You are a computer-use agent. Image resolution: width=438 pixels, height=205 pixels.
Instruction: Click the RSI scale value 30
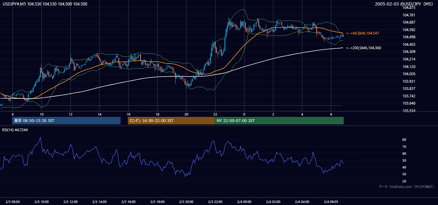click(404, 174)
